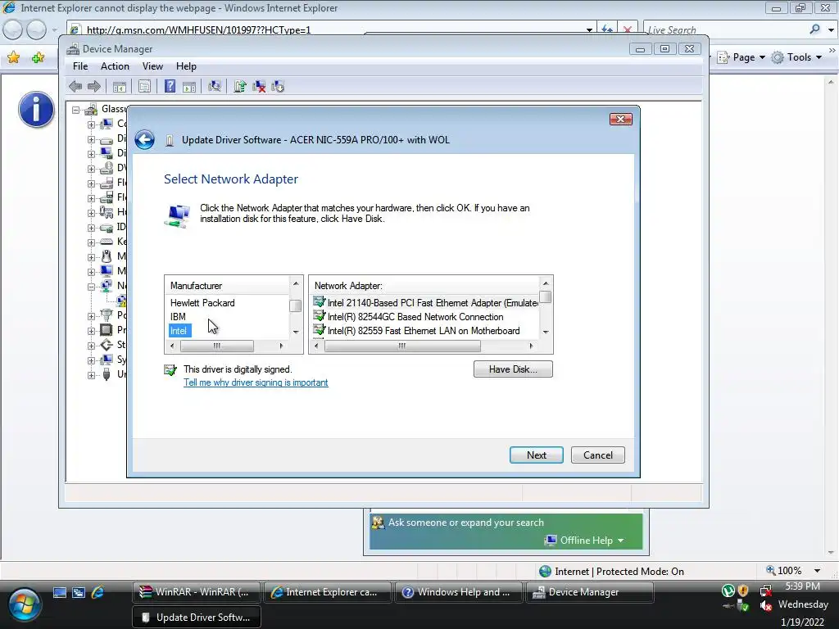
Task: Expand the System devices node 'Sy'
Action: 91,360
